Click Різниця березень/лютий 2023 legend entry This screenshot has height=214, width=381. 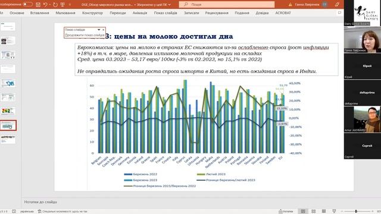click(226, 180)
